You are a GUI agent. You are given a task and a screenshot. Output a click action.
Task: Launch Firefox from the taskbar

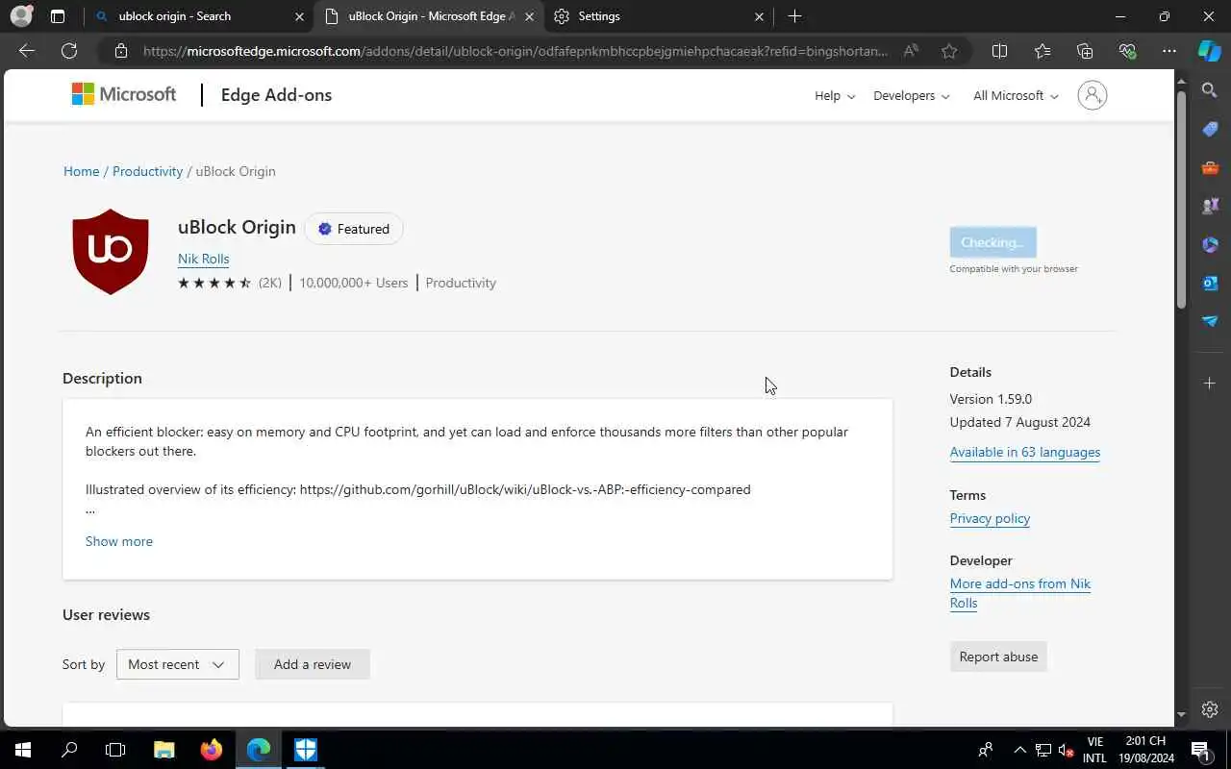(x=211, y=749)
